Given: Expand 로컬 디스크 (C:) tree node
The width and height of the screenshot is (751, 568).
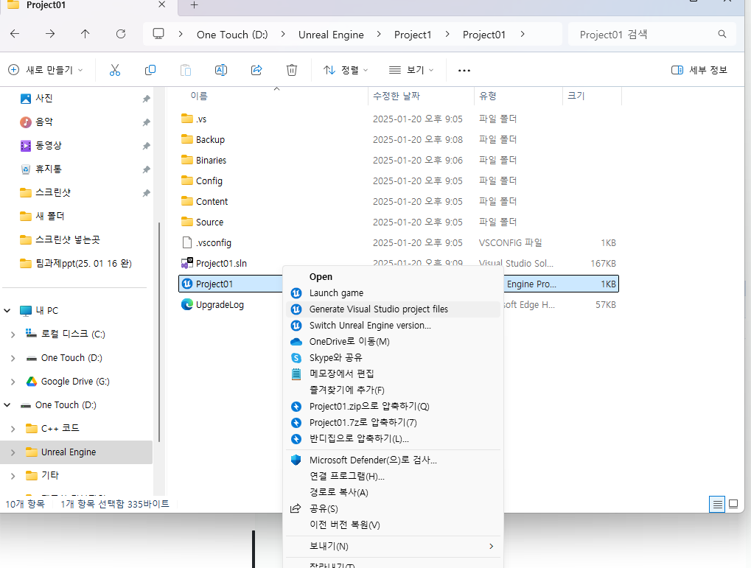Looking at the screenshot, I should tap(13, 334).
